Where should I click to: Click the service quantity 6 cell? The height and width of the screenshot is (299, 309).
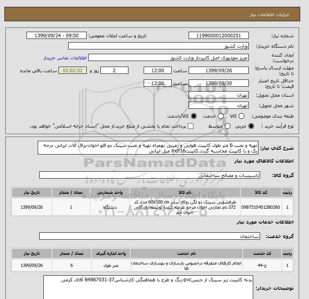coord(71,265)
